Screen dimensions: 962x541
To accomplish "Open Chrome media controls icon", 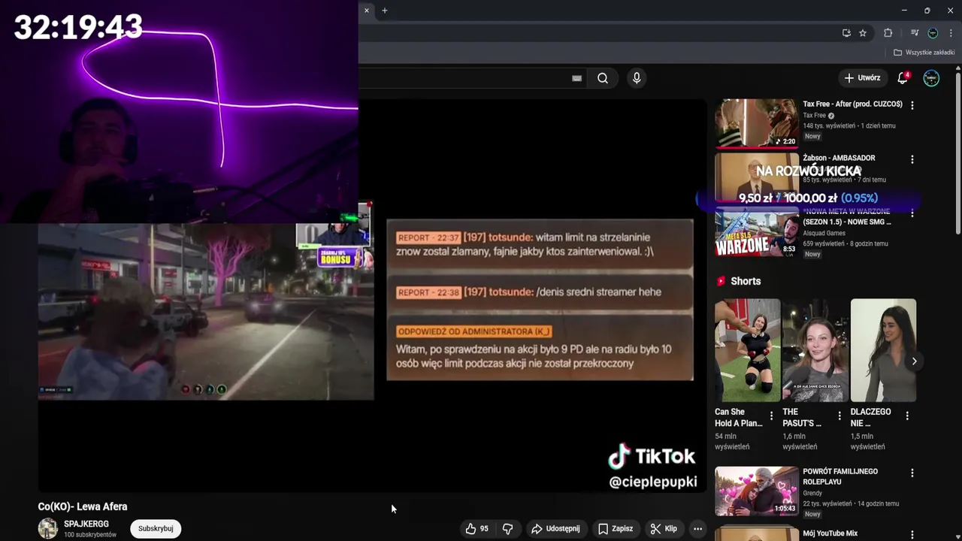I will pyautogui.click(x=915, y=33).
